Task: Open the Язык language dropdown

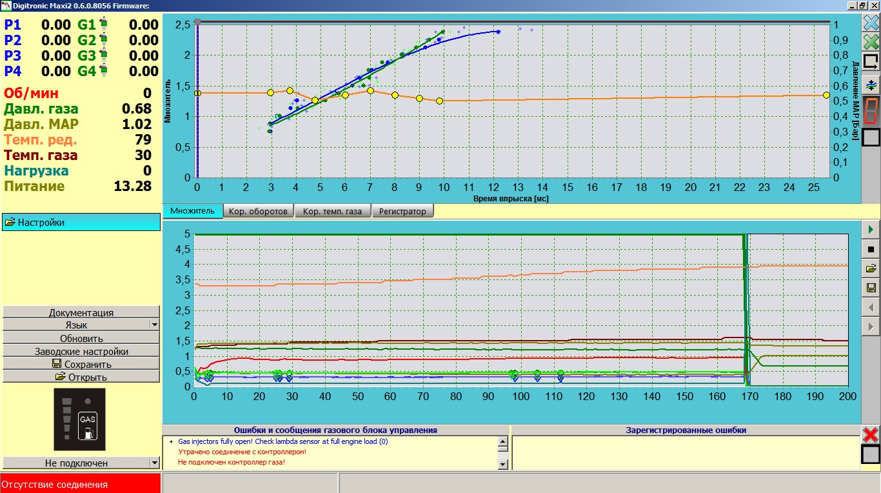Action: (x=81, y=325)
